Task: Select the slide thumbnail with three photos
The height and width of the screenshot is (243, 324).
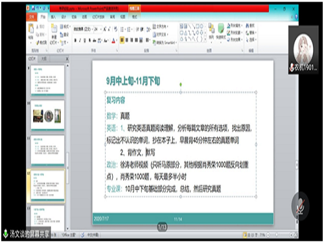Action: point(47,115)
